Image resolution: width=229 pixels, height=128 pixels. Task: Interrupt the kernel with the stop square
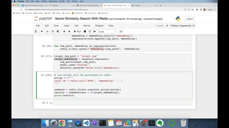pos(85,32)
